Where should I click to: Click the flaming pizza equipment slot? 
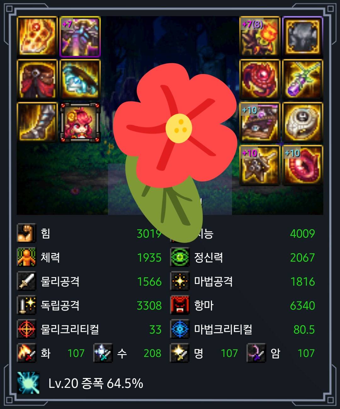37,36
